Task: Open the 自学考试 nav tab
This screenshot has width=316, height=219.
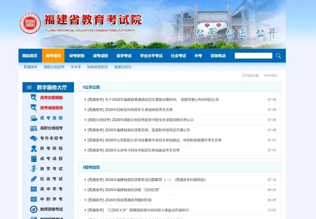Action: pos(124,56)
